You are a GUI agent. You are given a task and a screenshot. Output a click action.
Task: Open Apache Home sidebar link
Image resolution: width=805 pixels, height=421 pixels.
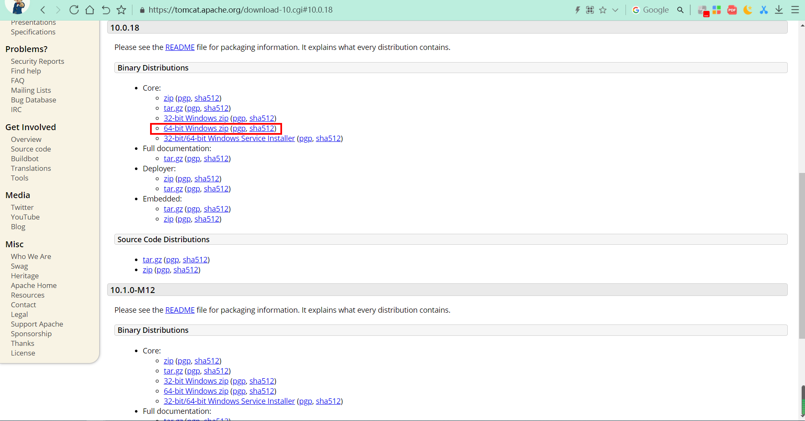34,285
